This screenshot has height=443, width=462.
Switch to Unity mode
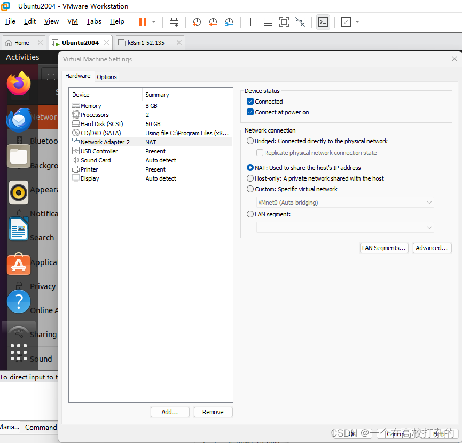(x=300, y=22)
